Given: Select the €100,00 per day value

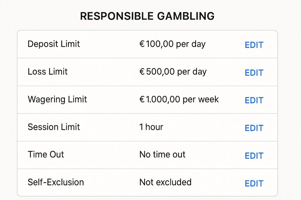Looking at the screenshot, I should point(172,44).
